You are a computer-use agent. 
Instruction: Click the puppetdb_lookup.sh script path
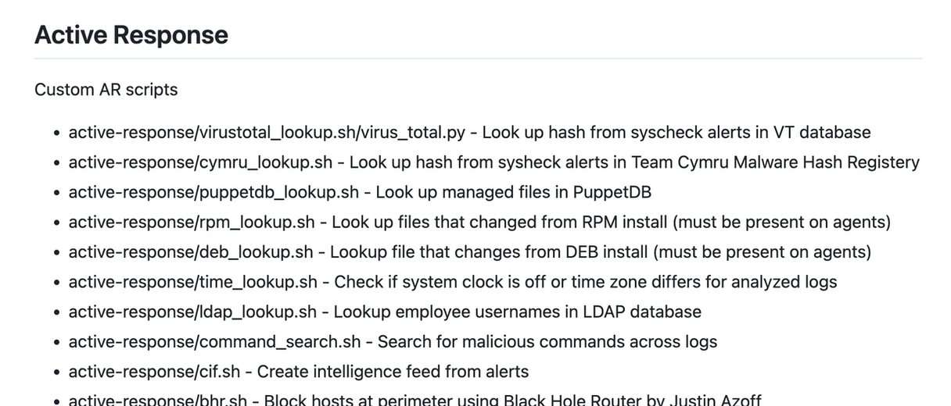click(x=214, y=192)
